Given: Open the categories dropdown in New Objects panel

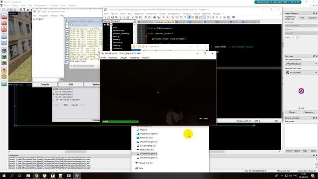Looking at the screenshot, I should tap(301, 26).
